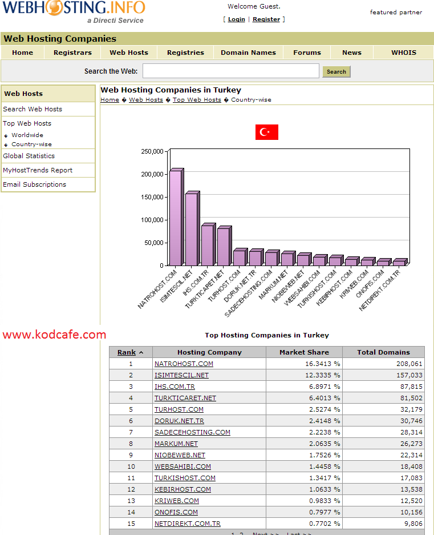Click the Turkey flag image

(x=266, y=132)
